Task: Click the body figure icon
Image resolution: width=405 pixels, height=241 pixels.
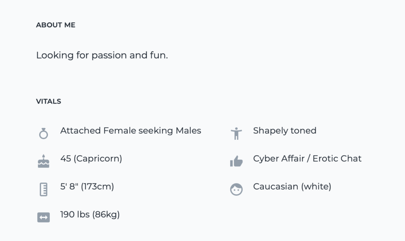Action: point(236,134)
